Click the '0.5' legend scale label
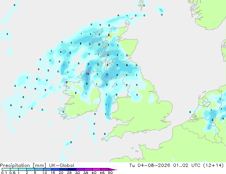 pyautogui.click(x=12, y=173)
